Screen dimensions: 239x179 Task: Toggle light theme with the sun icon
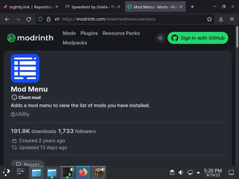160,38
